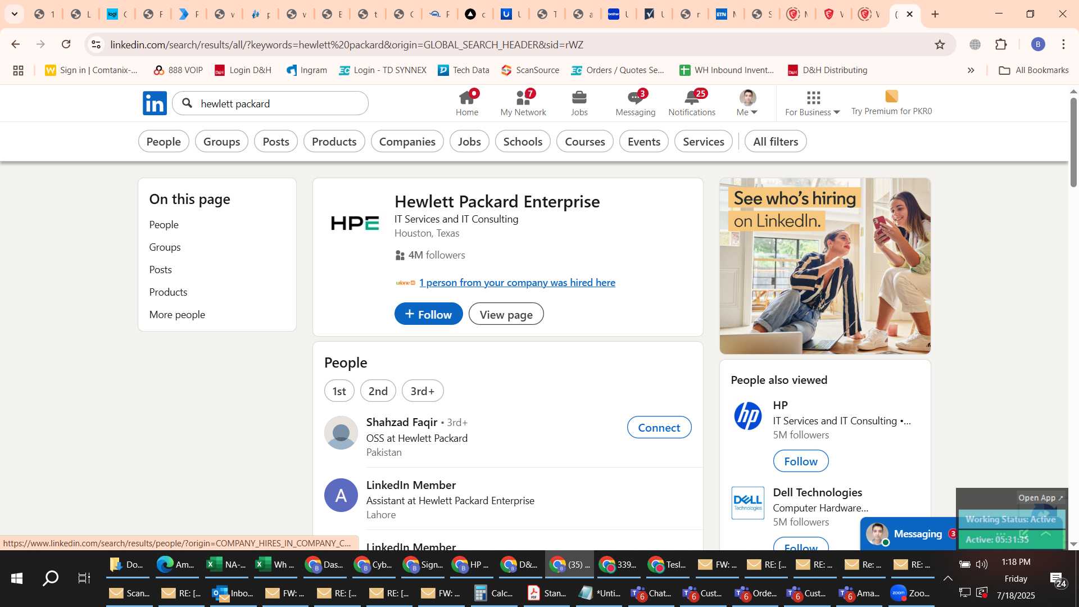
Task: Filter results by Services
Action: [x=704, y=142]
